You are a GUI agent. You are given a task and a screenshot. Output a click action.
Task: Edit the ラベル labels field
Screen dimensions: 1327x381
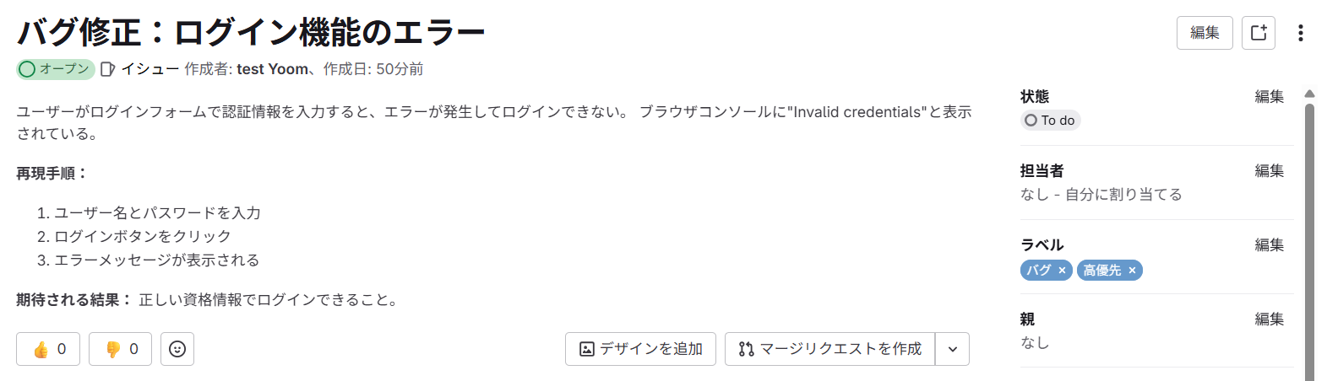pyautogui.click(x=1269, y=245)
